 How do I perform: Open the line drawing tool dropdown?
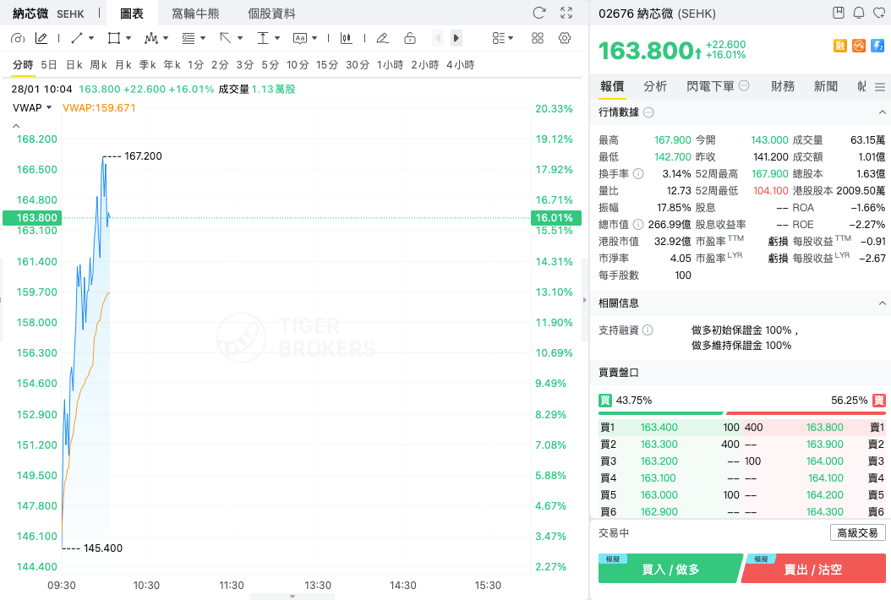click(81, 38)
